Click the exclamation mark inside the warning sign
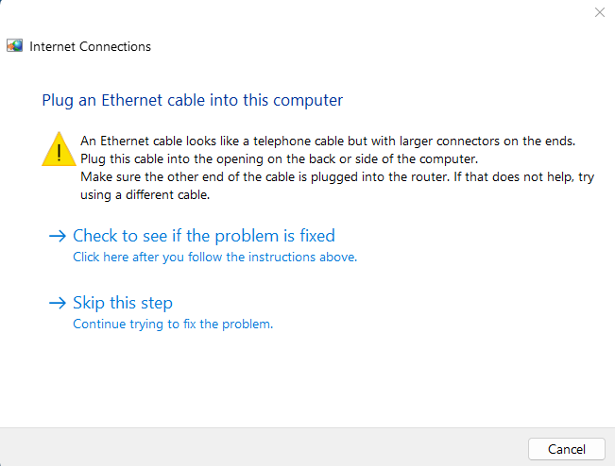The image size is (615, 466). click(x=59, y=153)
